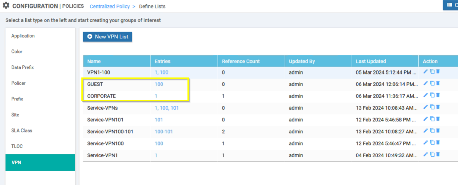
Task: Delete the Service-VPN100 list
Action: point(438,143)
